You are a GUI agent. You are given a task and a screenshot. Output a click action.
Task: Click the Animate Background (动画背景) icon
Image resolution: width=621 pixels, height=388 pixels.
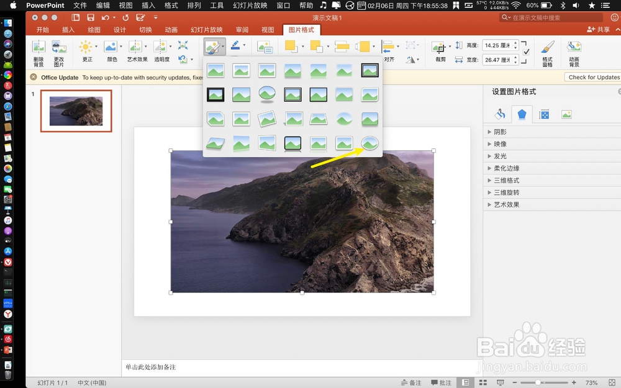574,47
